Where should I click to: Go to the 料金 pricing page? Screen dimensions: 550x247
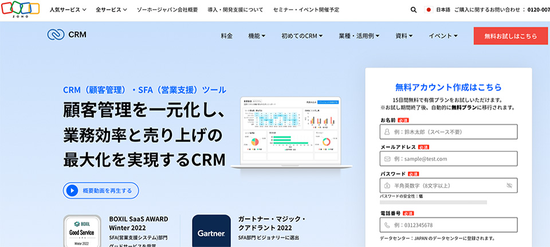click(x=227, y=36)
